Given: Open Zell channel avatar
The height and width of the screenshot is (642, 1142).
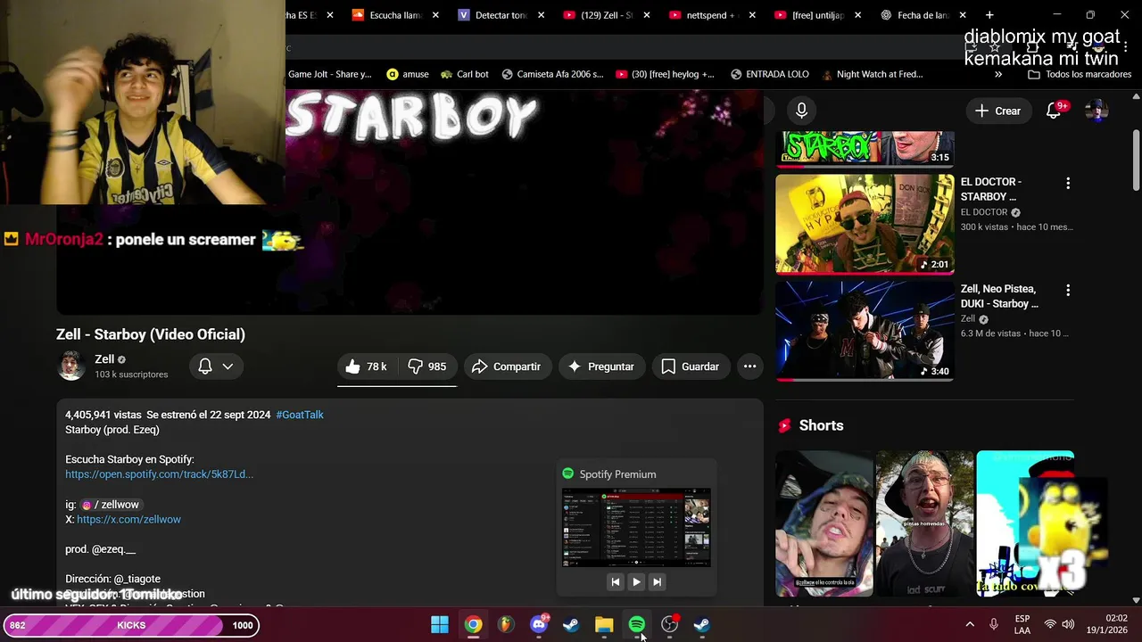Looking at the screenshot, I should 71,366.
